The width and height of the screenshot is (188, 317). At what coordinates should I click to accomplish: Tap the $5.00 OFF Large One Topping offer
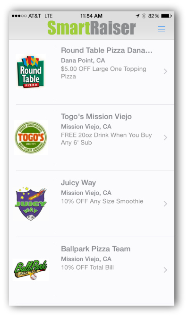(103, 73)
